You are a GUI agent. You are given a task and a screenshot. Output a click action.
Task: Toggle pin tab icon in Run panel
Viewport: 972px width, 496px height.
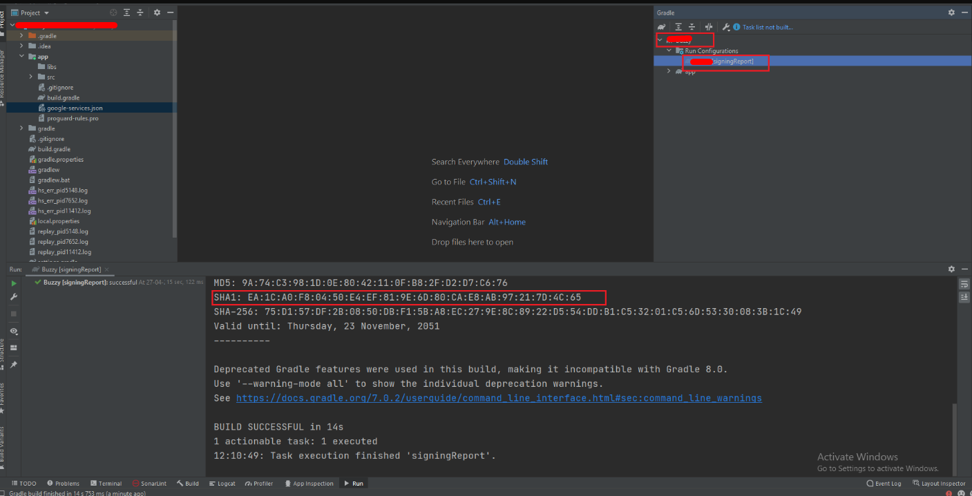point(13,365)
